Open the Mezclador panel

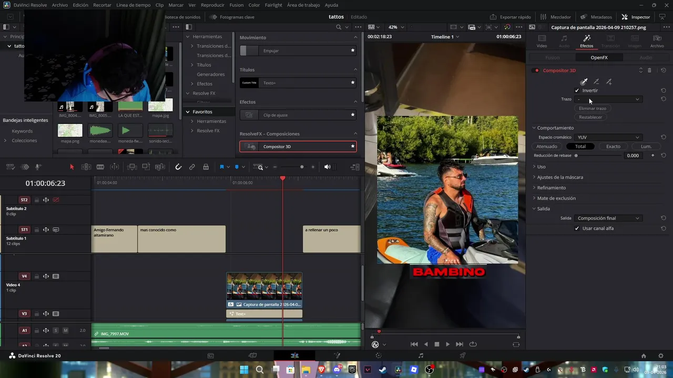(555, 17)
